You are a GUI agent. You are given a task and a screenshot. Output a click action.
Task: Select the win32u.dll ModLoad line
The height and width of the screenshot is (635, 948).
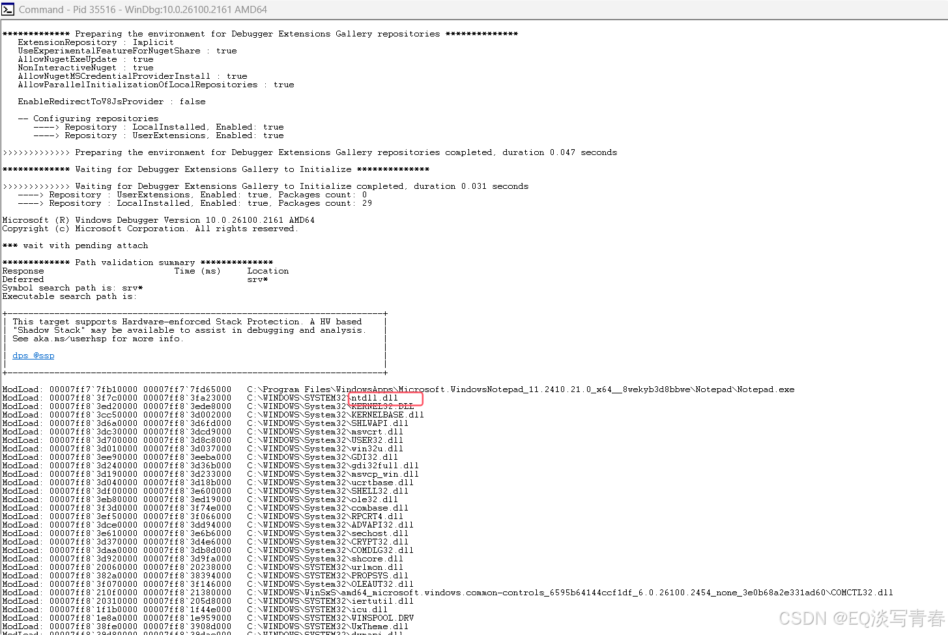(203, 449)
